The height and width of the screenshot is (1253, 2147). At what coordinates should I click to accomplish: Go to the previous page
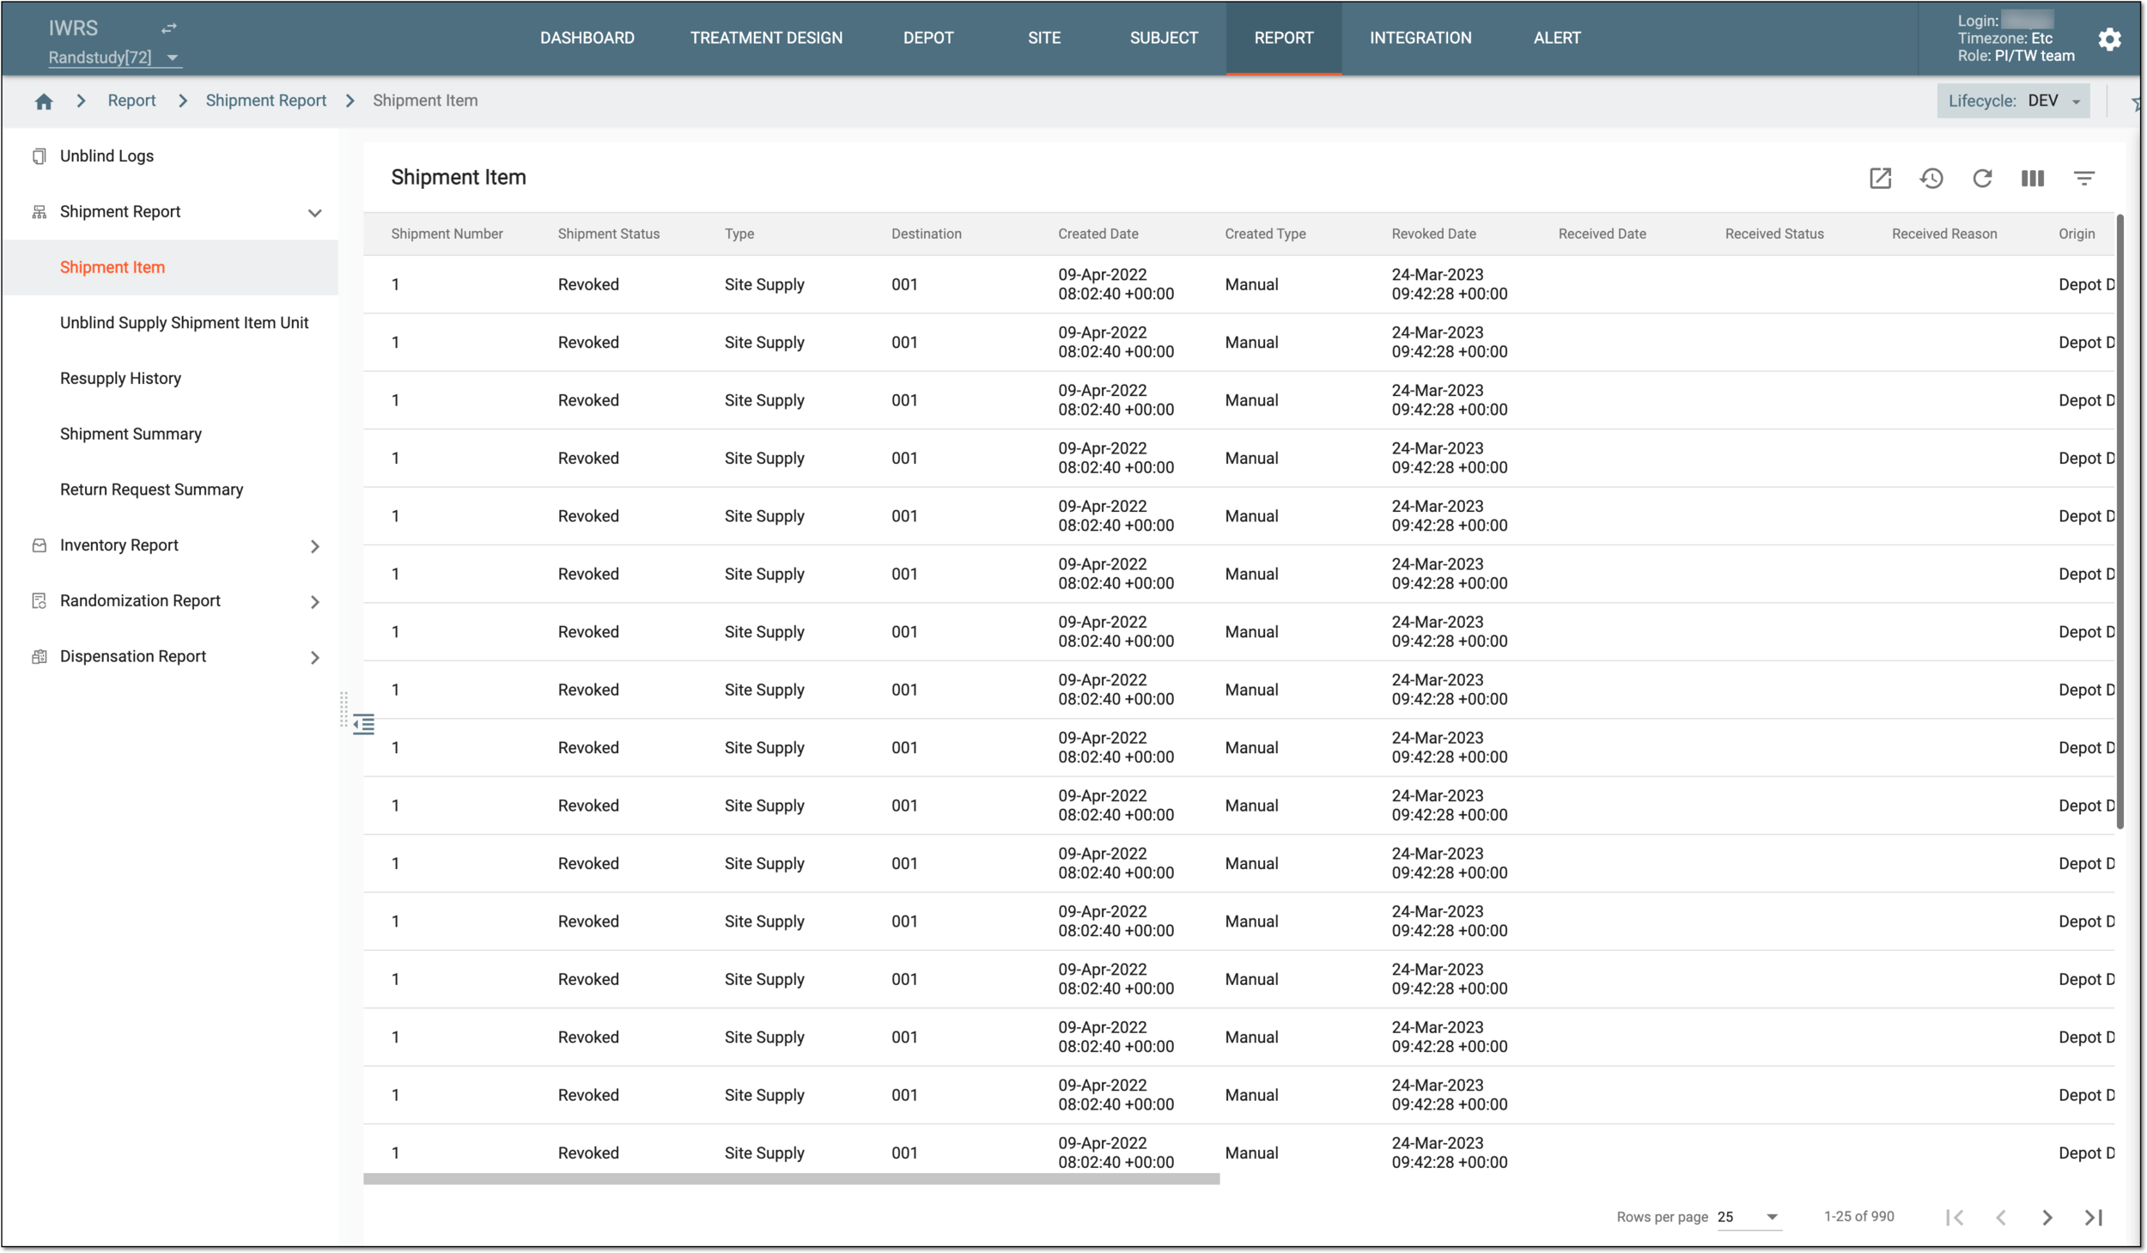click(x=2001, y=1217)
